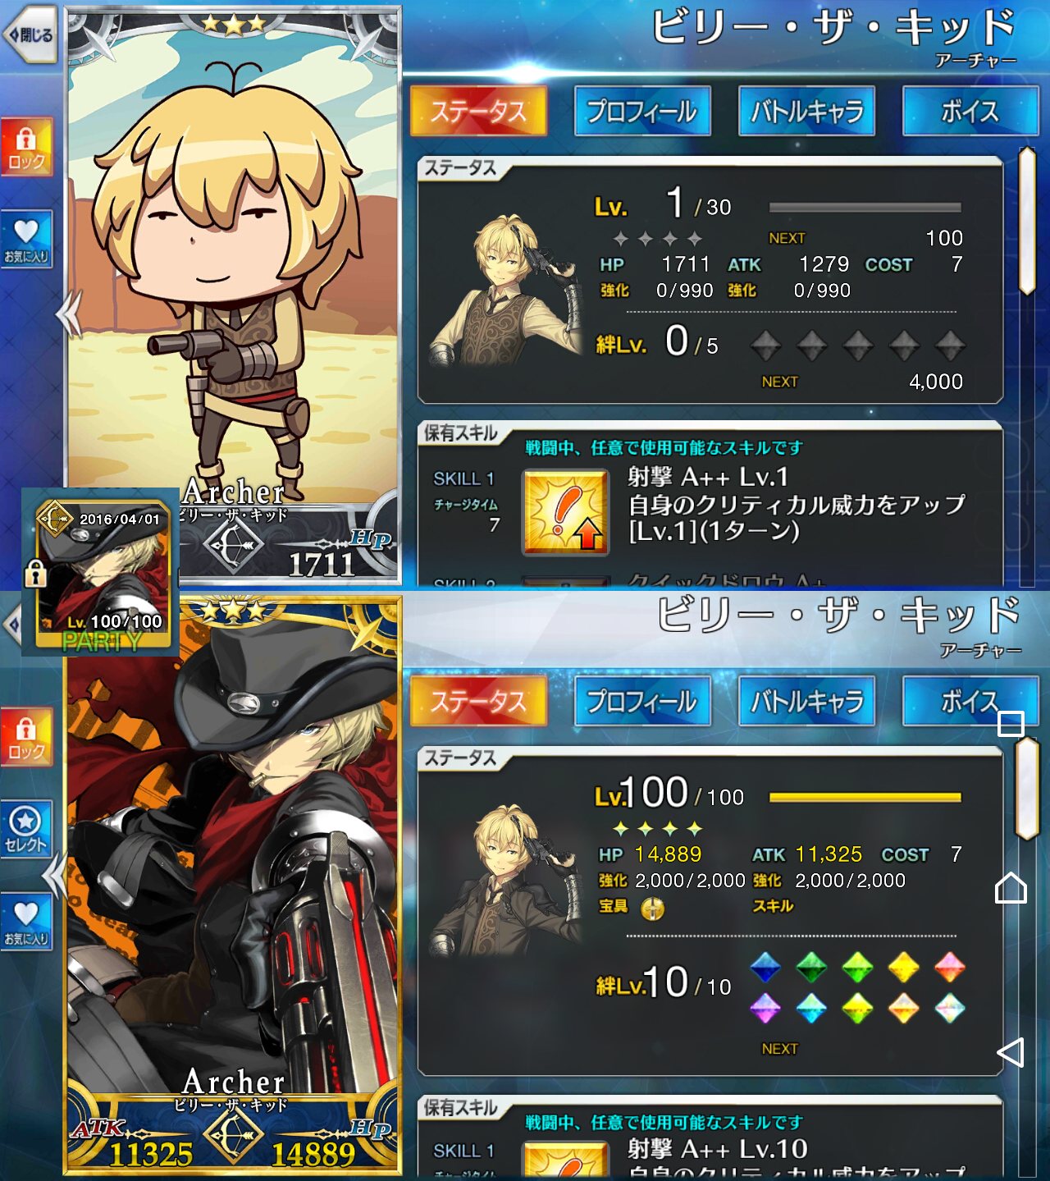The width and height of the screenshot is (1050, 1181).
Task: Tap the Android home navigation icon
Action: tap(1011, 888)
